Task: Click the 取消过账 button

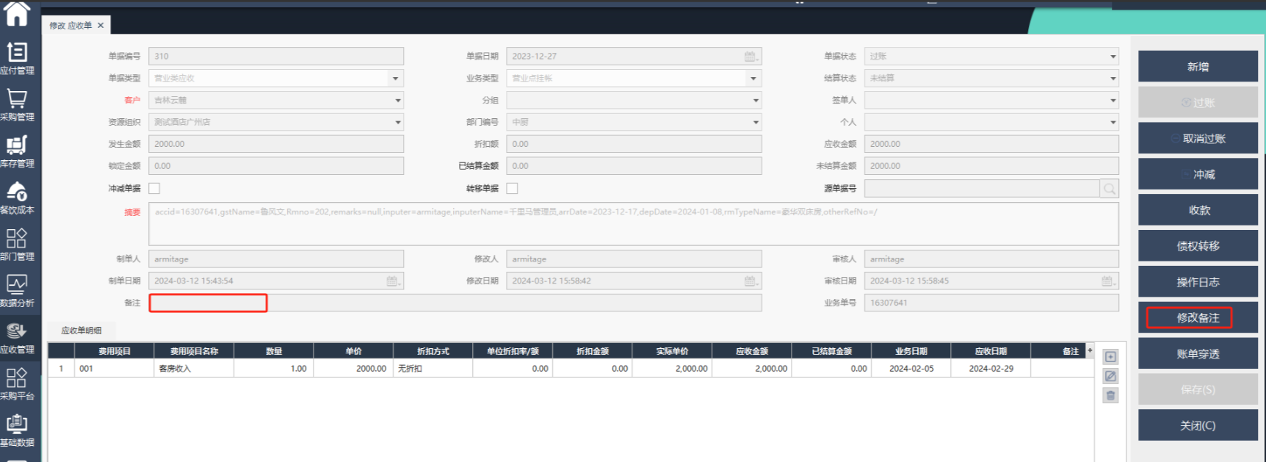Action: (1197, 139)
